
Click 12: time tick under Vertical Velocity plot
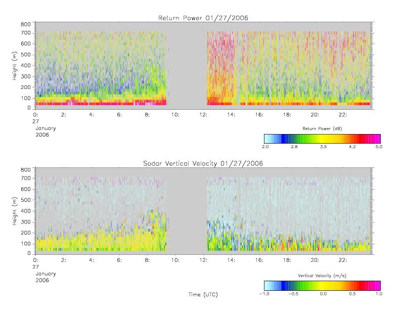203,260
